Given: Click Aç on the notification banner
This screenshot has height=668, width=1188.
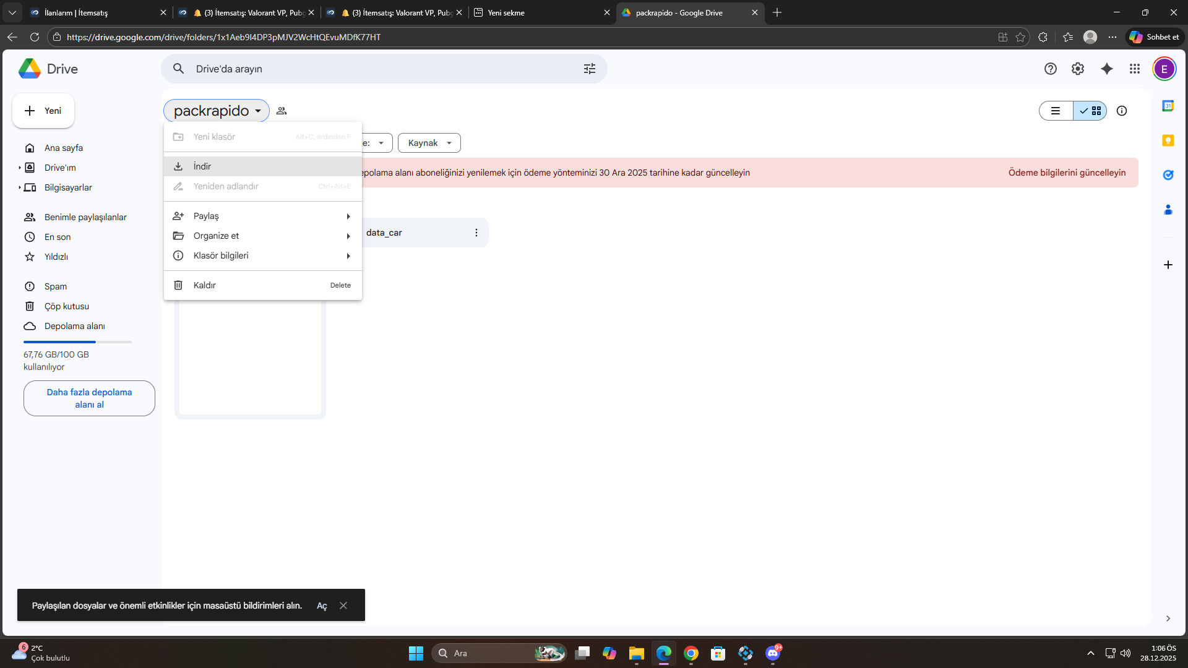Looking at the screenshot, I should click(x=322, y=606).
